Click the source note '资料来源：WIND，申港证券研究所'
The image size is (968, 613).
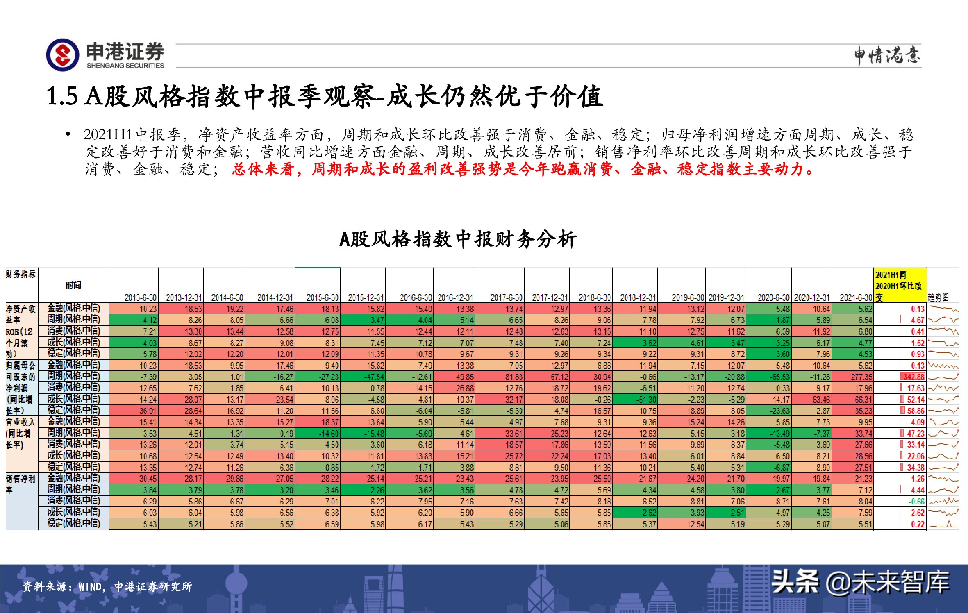pyautogui.click(x=107, y=587)
